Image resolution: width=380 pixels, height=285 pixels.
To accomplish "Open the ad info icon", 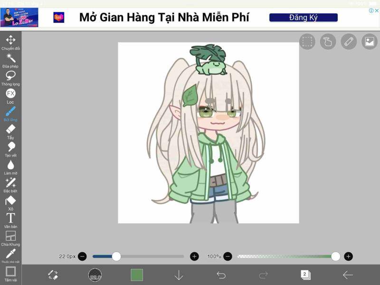I will pyautogui.click(x=371, y=10).
